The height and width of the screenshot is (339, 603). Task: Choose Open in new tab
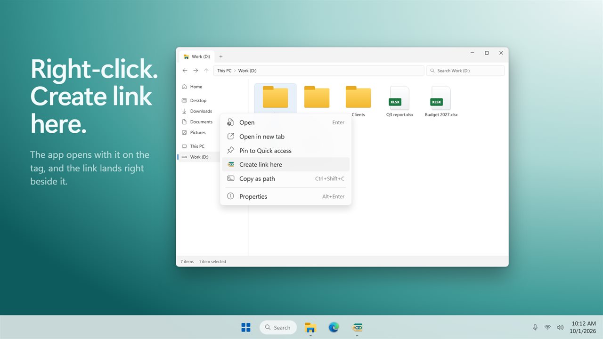click(285, 137)
